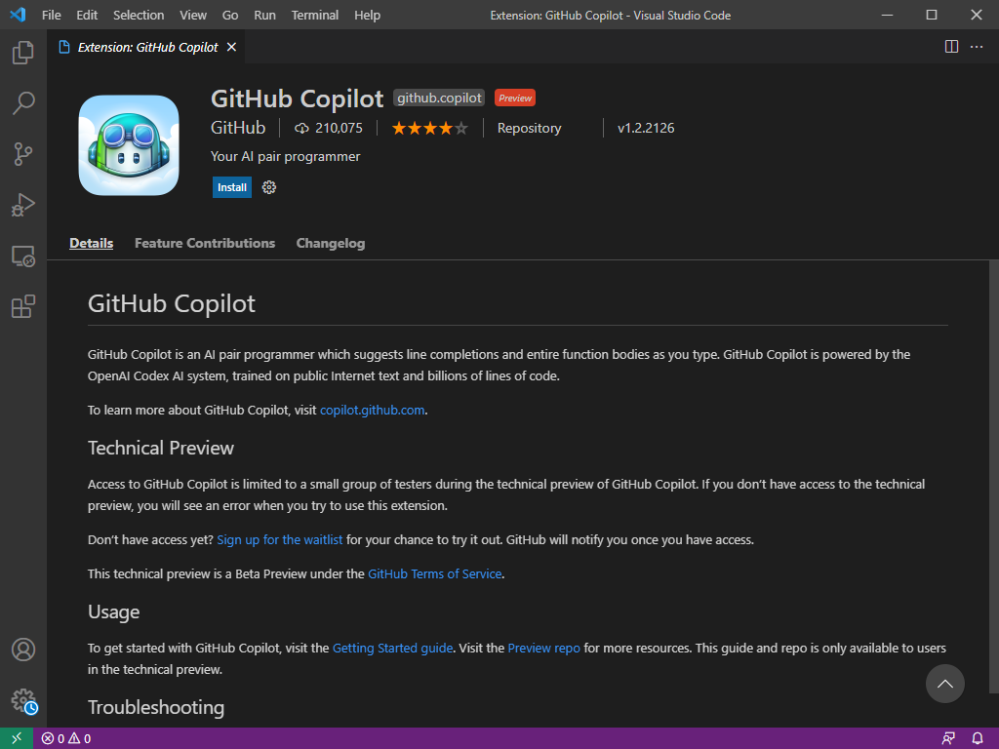Viewport: 999px width, 749px height.
Task: Open the Edit menu
Action: point(87,15)
